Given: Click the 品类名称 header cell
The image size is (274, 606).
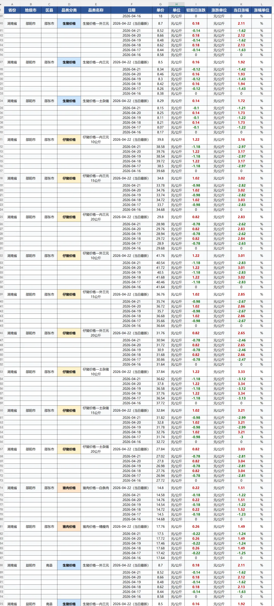Looking at the screenshot, I should [x=96, y=10].
